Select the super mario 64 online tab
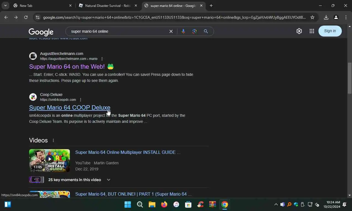Screen dimensions: 352x211 [174, 5]
